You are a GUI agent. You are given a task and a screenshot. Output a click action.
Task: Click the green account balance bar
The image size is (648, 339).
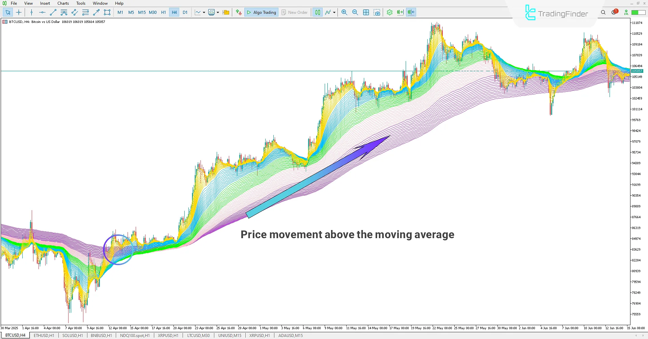point(639,12)
